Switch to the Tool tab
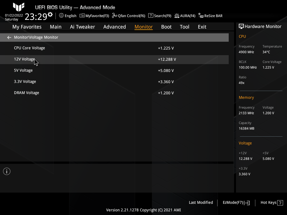The height and width of the screenshot is (215, 287). point(184,27)
